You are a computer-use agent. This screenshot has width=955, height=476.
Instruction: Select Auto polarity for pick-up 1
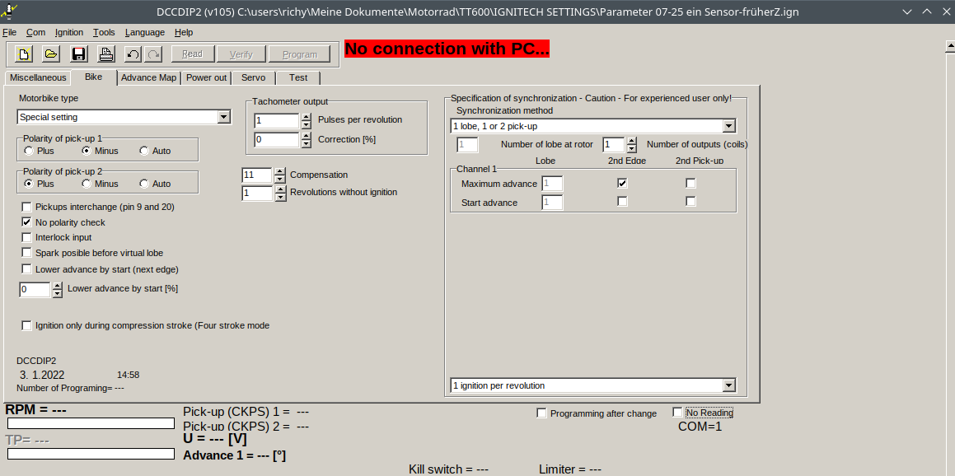[144, 151]
